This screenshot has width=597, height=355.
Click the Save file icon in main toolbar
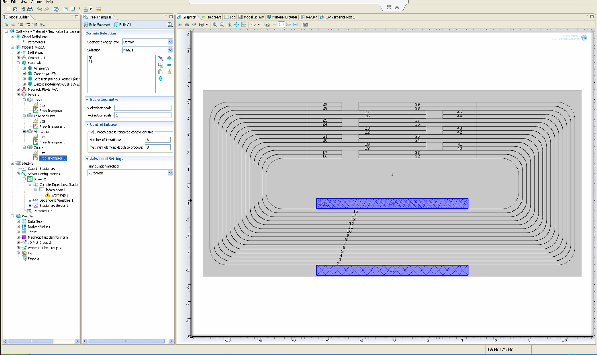[x=23, y=9]
